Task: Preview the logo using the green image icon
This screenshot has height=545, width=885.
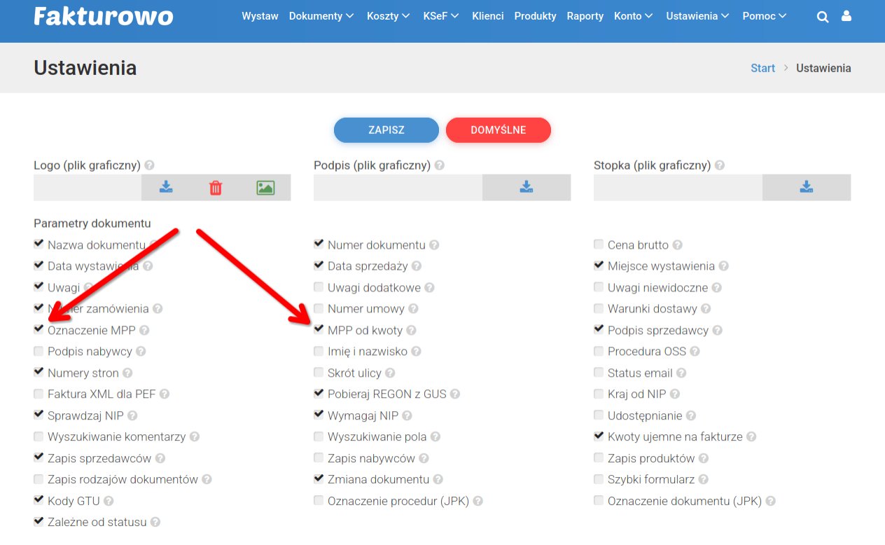Action: click(265, 187)
